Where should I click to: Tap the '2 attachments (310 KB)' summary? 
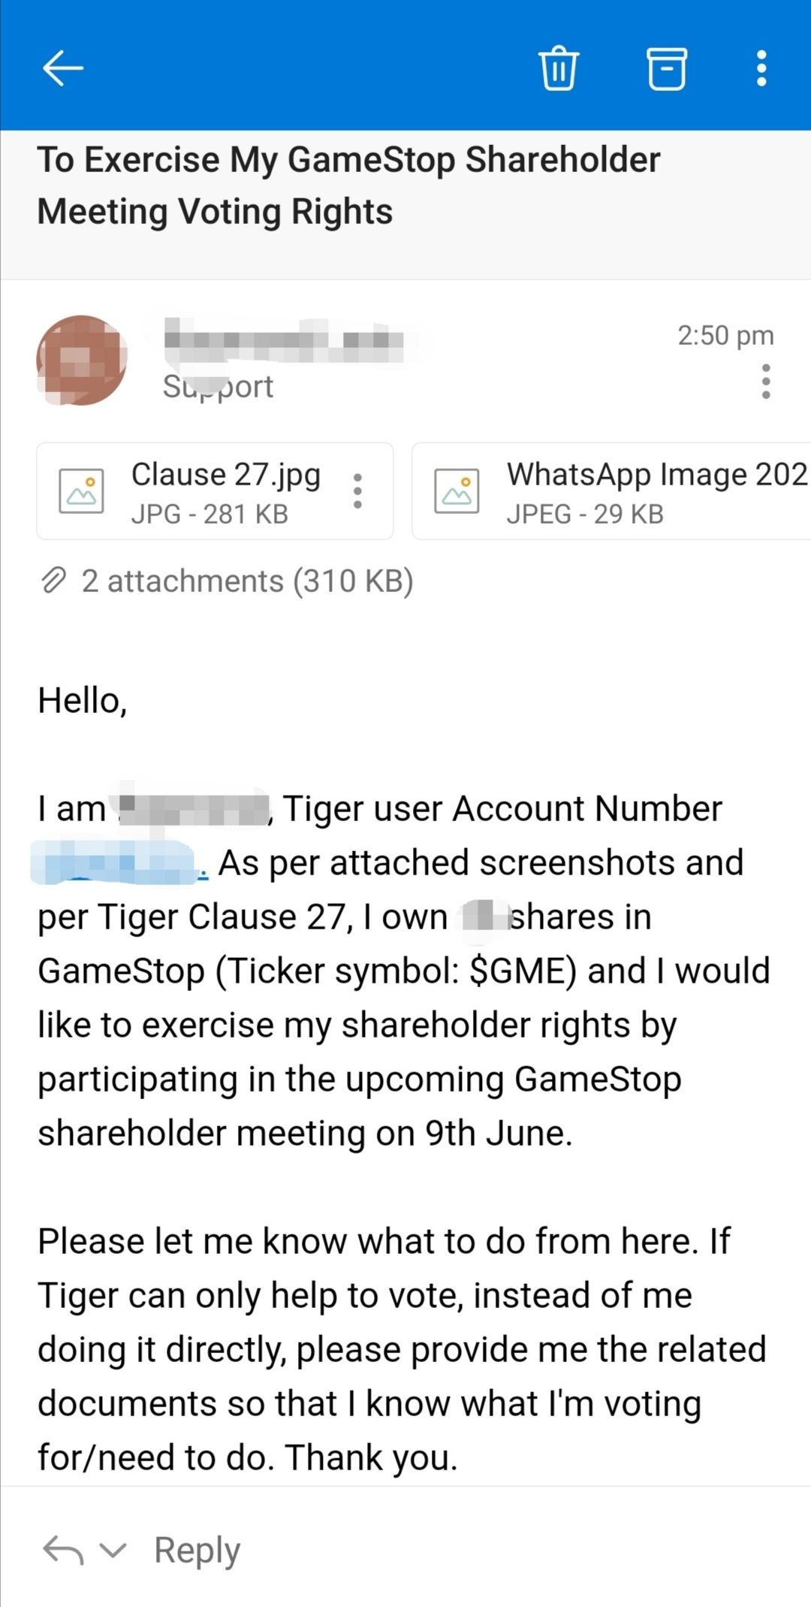pyautogui.click(x=247, y=581)
